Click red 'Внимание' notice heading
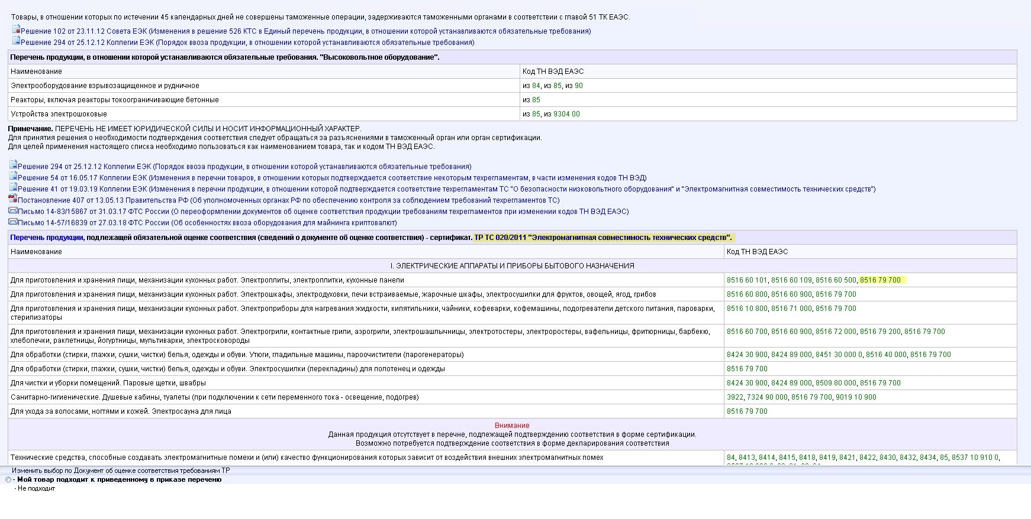Image resolution: width=1031 pixels, height=519 pixels. point(512,426)
